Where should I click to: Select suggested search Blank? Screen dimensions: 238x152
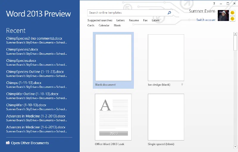pyautogui.click(x=117, y=25)
